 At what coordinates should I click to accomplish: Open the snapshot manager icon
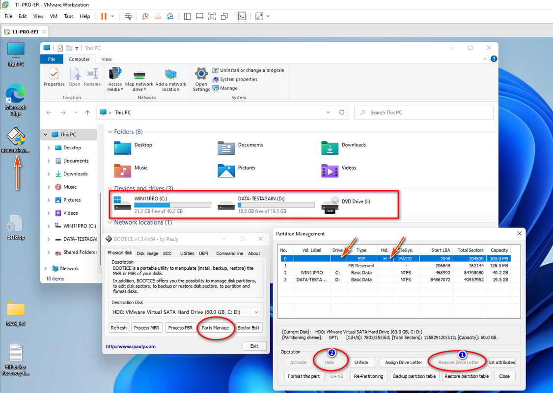coord(170,16)
